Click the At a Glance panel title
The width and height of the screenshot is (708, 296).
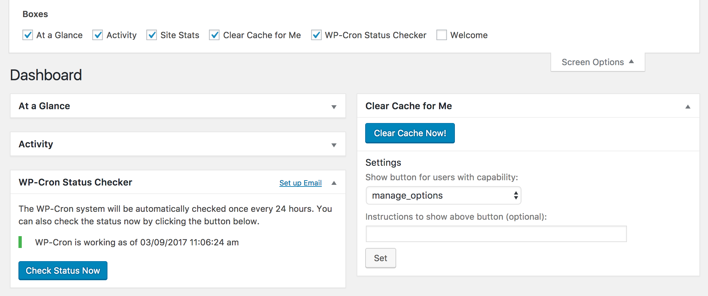[x=44, y=106]
